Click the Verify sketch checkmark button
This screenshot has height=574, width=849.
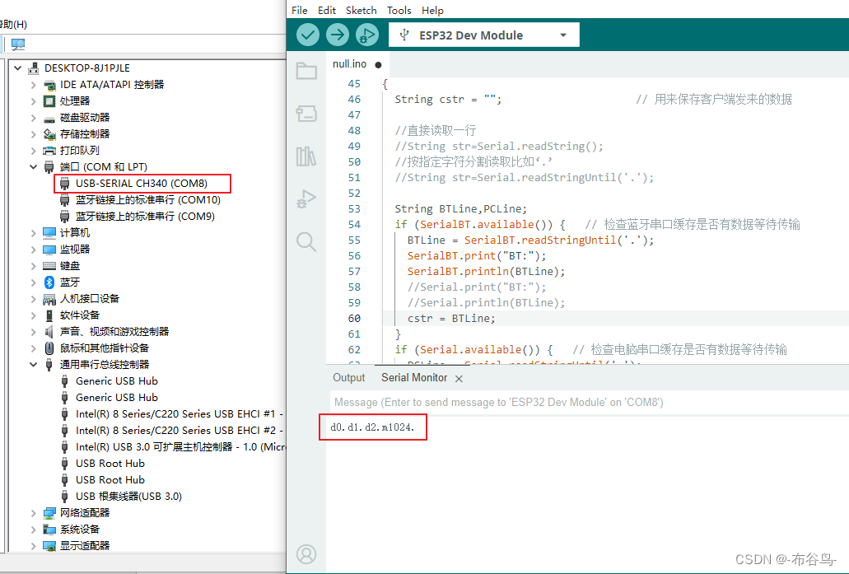308,35
